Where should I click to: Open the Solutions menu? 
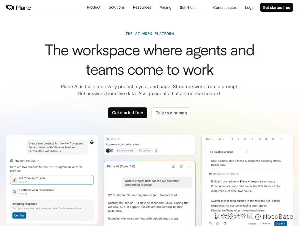tap(117, 8)
